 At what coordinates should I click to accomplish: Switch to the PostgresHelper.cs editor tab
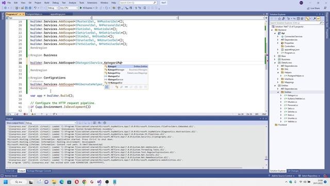click(x=34, y=14)
